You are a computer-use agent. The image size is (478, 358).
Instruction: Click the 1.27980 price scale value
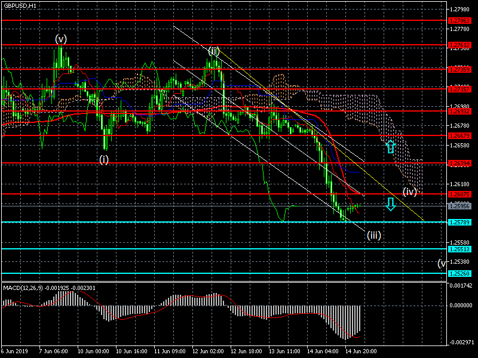pos(459,10)
